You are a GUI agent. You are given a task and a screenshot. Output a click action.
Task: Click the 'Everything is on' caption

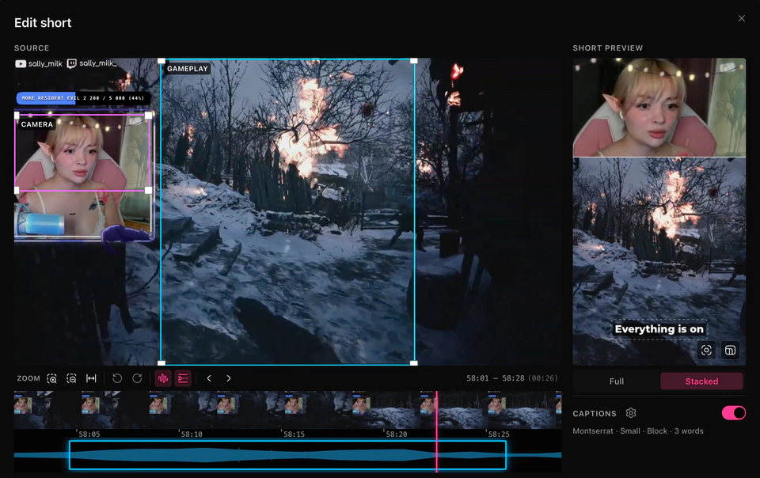point(659,329)
